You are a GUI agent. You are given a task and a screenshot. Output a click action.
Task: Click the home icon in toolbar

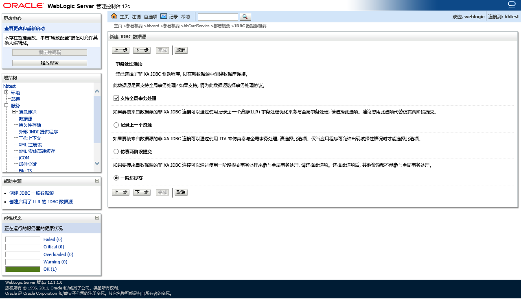coord(114,16)
